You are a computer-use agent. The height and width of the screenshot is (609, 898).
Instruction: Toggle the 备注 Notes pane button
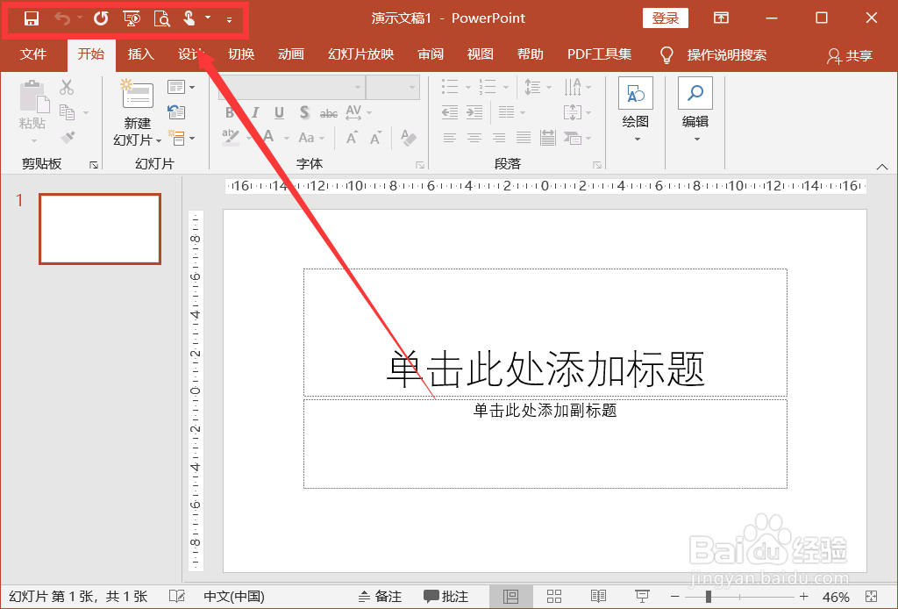[x=381, y=597]
